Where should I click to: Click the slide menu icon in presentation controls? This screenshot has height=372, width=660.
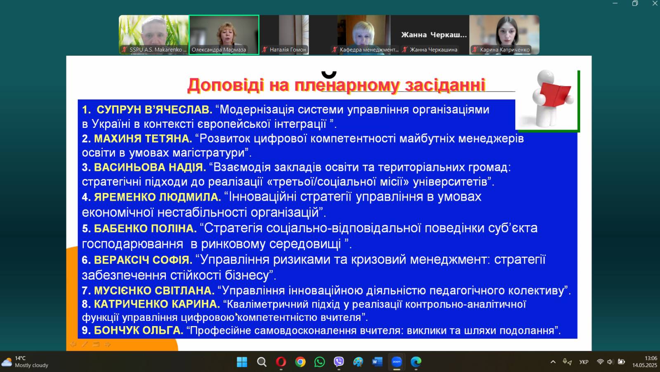96,344
